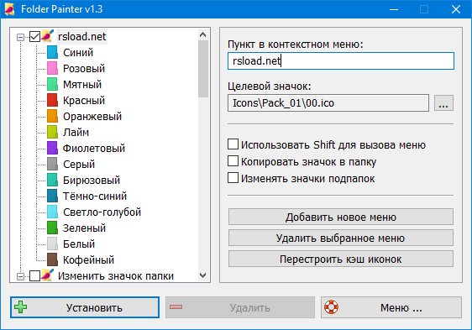Select the Изменить значок папки tree label
This screenshot has height=330, width=472.
pyautogui.click(x=116, y=276)
